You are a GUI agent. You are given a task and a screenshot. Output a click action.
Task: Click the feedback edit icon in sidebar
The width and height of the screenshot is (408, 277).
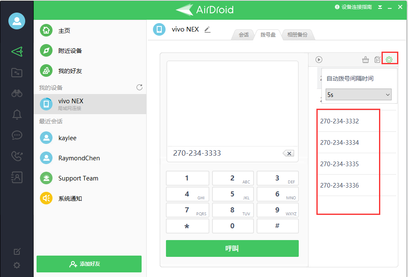click(x=17, y=251)
